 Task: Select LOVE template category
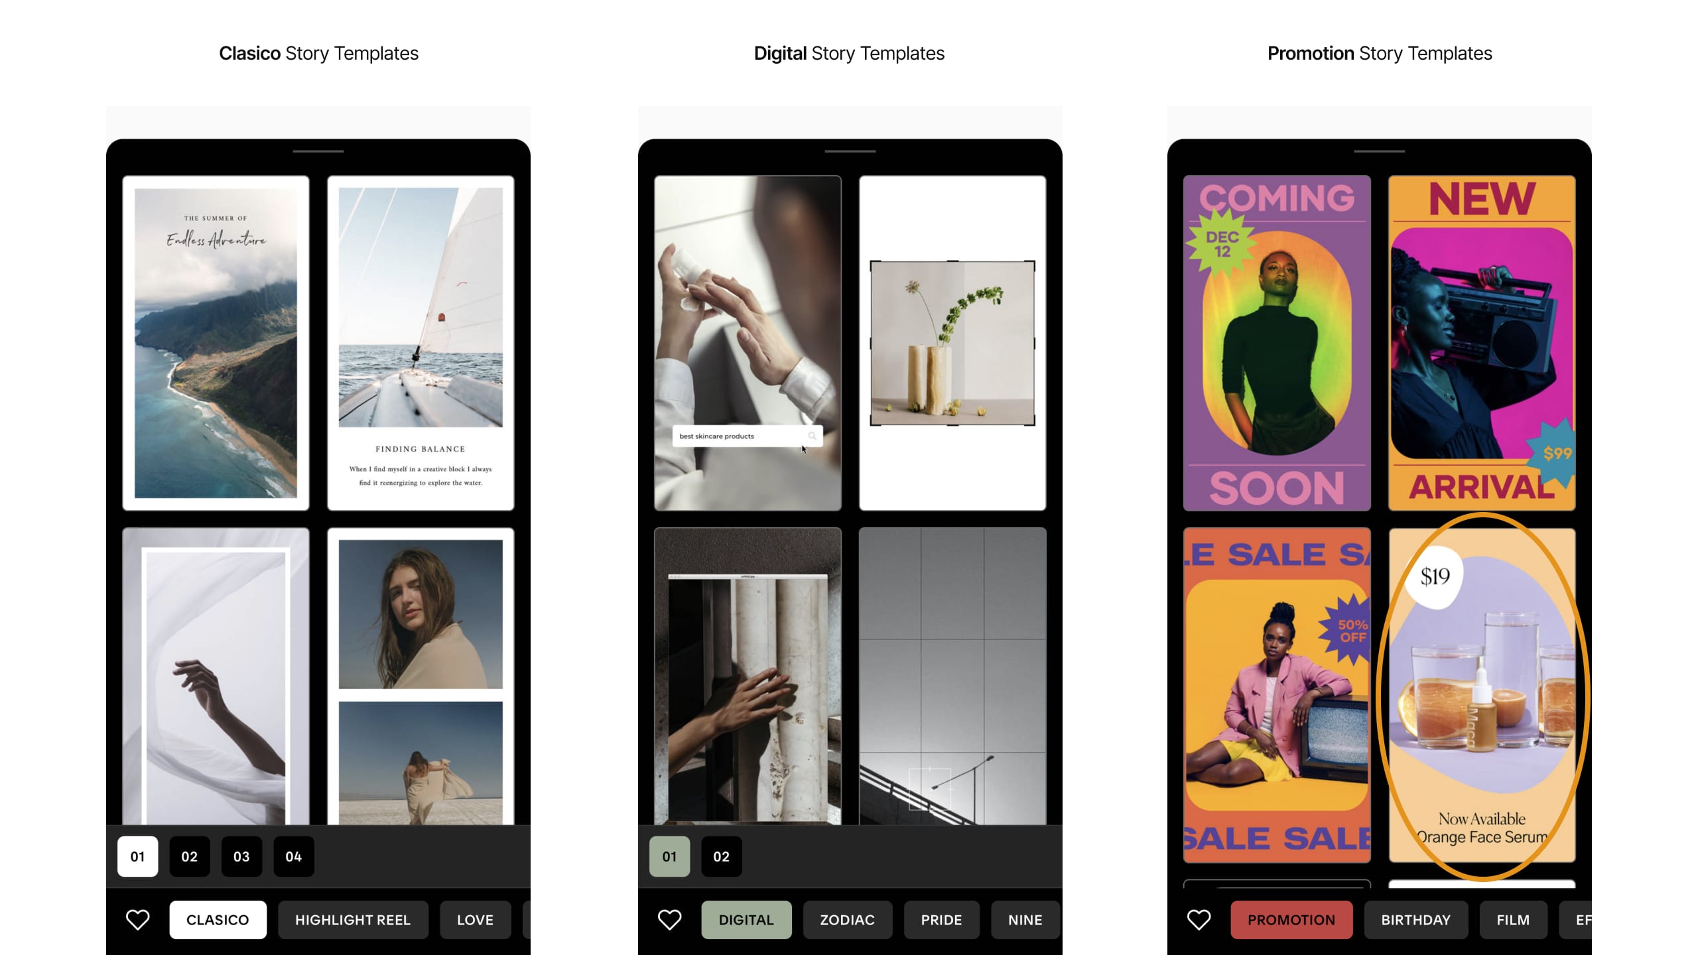(475, 919)
